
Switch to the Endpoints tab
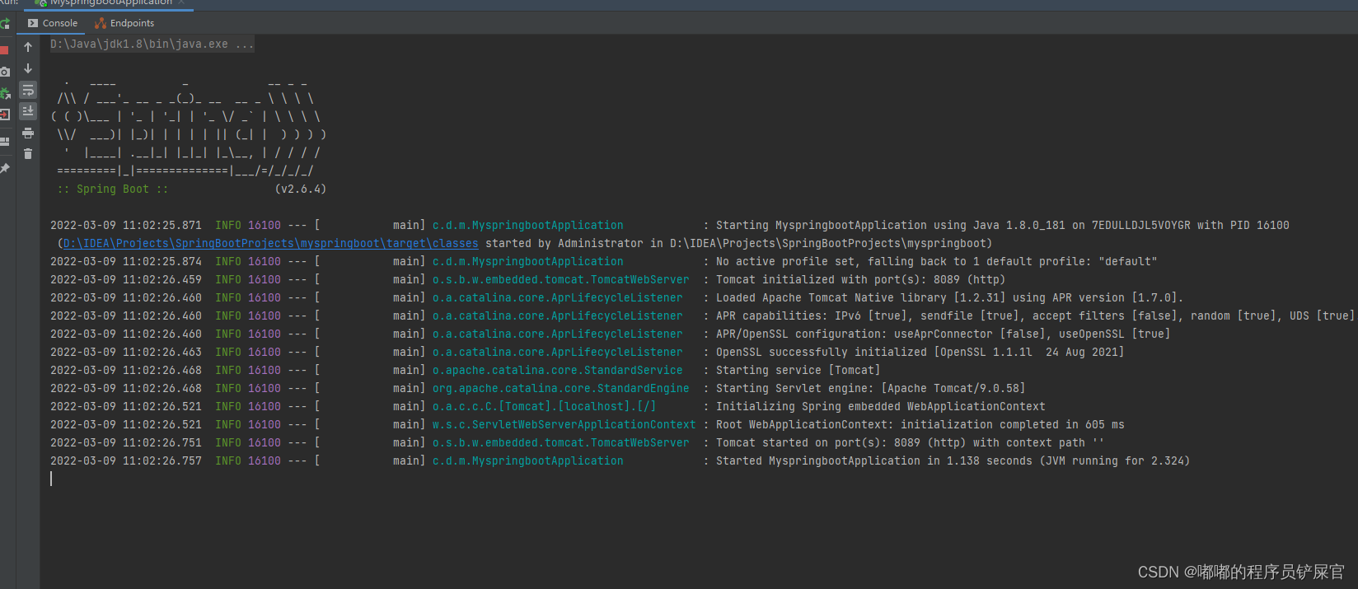coord(124,23)
